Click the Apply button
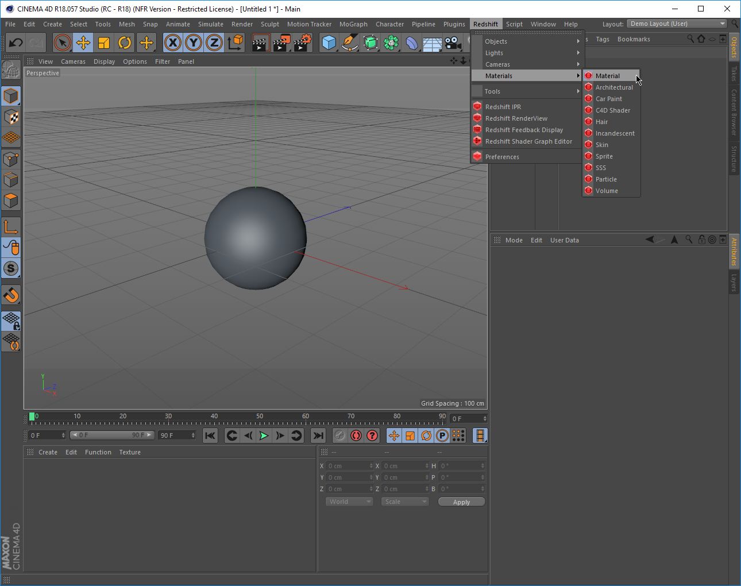 coord(461,502)
